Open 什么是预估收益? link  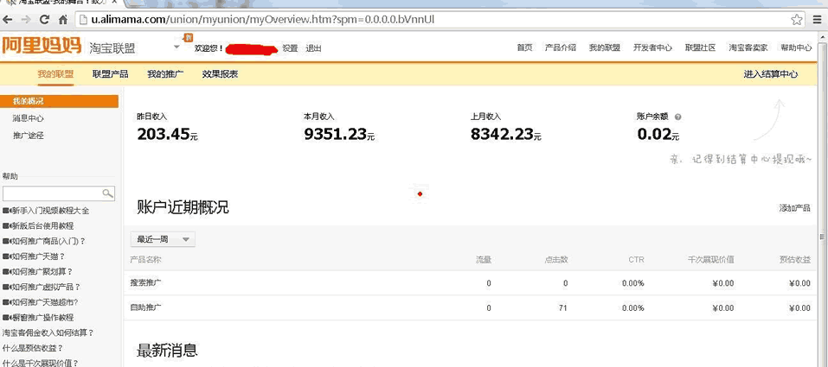[x=33, y=349]
